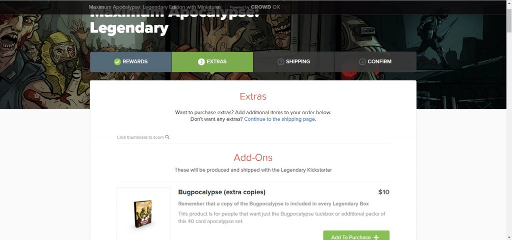Click the step 3 circle icon

[x=280, y=62]
